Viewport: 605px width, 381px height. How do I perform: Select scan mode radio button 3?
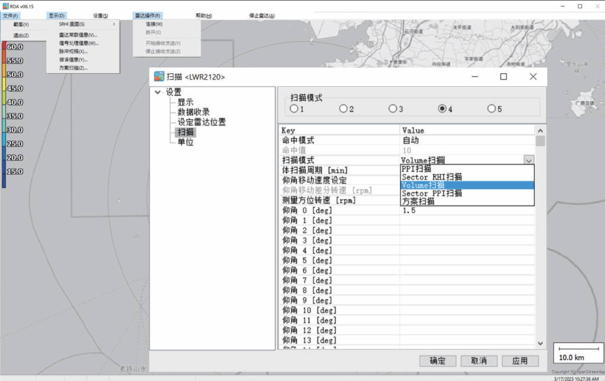pos(392,109)
